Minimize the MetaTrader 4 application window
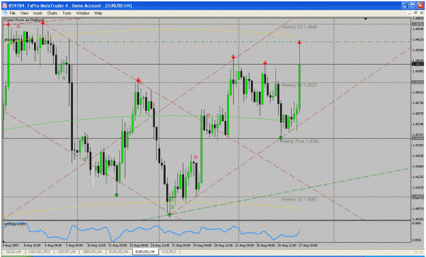Image resolution: width=426 pixels, height=257 pixels. click(406, 5)
